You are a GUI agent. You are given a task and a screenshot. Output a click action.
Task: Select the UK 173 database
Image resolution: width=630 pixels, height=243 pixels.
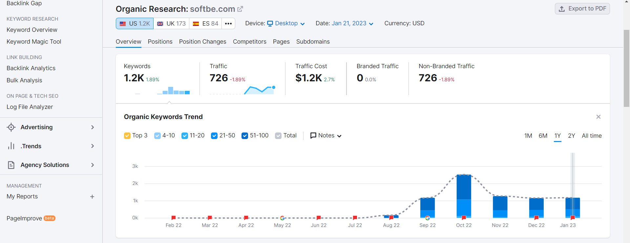[171, 24]
